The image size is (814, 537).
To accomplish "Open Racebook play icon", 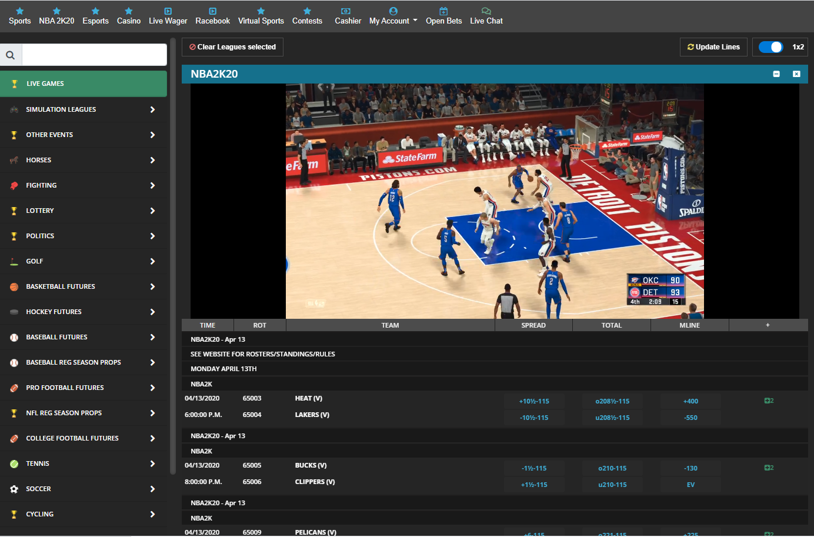I will pos(212,11).
